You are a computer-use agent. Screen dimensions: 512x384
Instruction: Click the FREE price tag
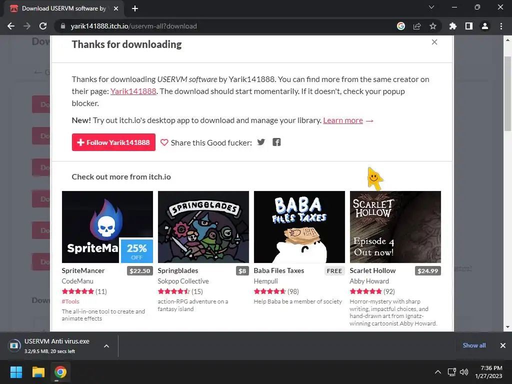point(334,271)
